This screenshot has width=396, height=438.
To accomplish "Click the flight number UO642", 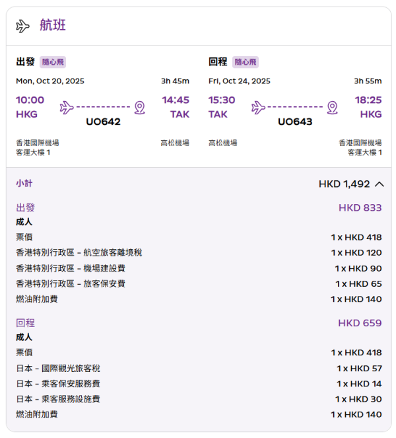I will tap(103, 122).
